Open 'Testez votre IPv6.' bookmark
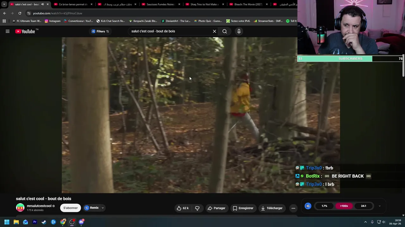Image resolution: width=405 pixels, height=227 pixels. [x=238, y=21]
